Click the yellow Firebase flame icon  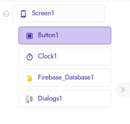pyautogui.click(x=29, y=78)
